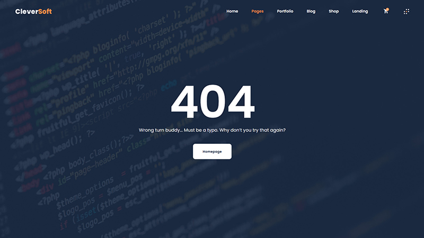Click the last digit 4 of 404
This screenshot has height=238, width=424.
coord(240,102)
